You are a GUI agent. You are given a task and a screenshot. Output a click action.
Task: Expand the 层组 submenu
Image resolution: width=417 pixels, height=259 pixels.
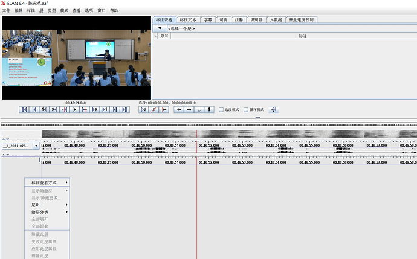pyautogui.click(x=47, y=205)
